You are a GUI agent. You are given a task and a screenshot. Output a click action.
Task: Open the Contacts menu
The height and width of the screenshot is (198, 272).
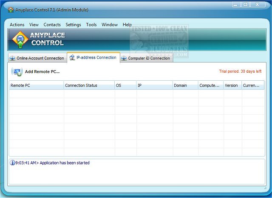pyautogui.click(x=52, y=25)
